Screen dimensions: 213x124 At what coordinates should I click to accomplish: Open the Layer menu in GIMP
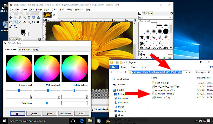pyautogui.click(x=47, y=9)
